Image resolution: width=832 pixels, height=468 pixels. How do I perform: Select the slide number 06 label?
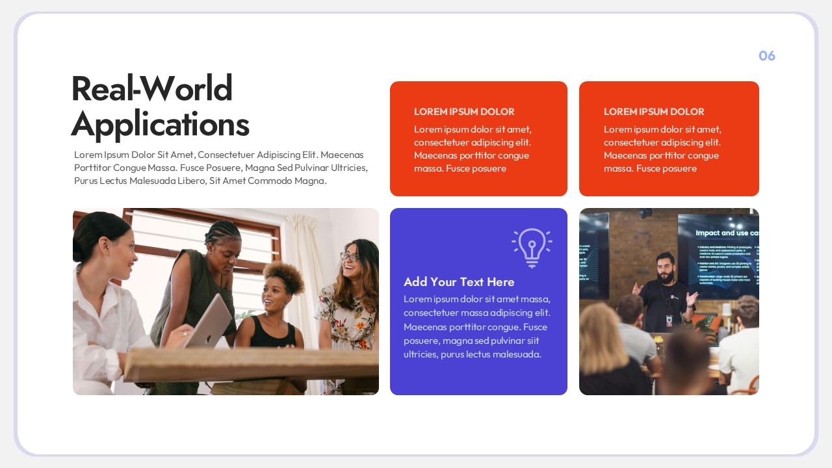click(767, 56)
